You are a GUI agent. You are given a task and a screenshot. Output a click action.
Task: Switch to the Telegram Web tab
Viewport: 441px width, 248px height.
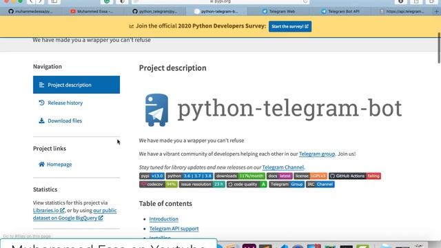278,12
